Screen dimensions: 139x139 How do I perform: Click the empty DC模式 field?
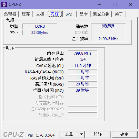point(108,33)
